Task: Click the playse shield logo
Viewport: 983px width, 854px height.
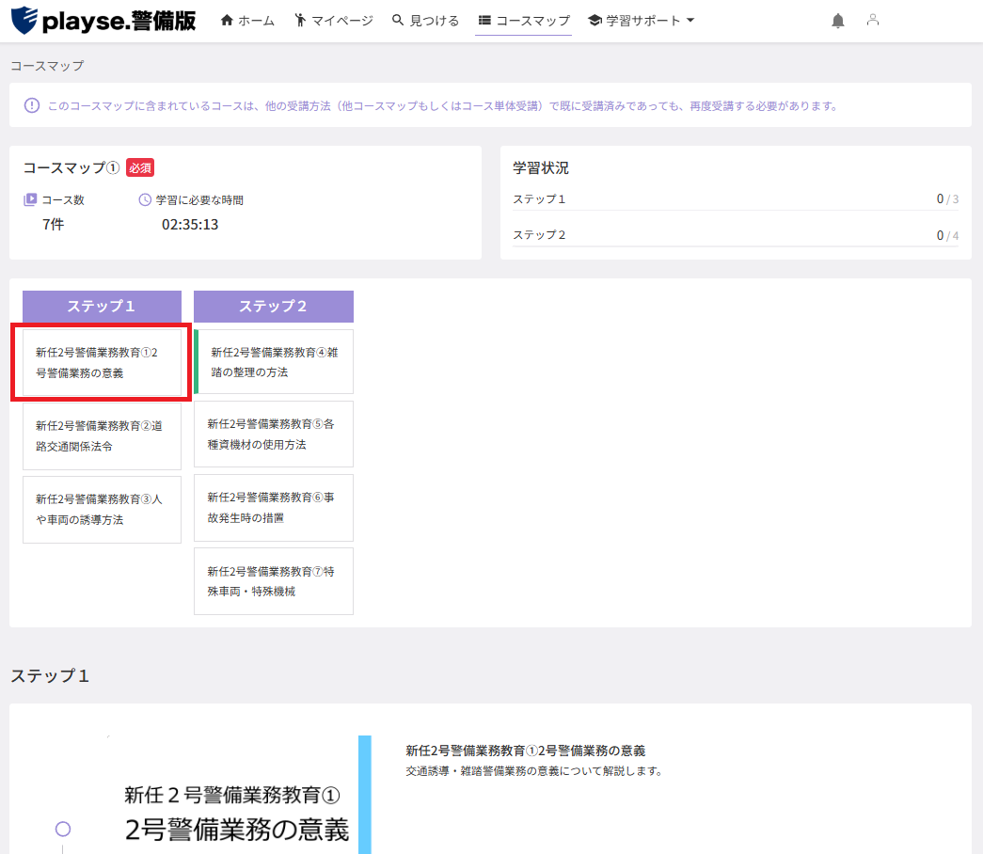Action: (x=24, y=20)
